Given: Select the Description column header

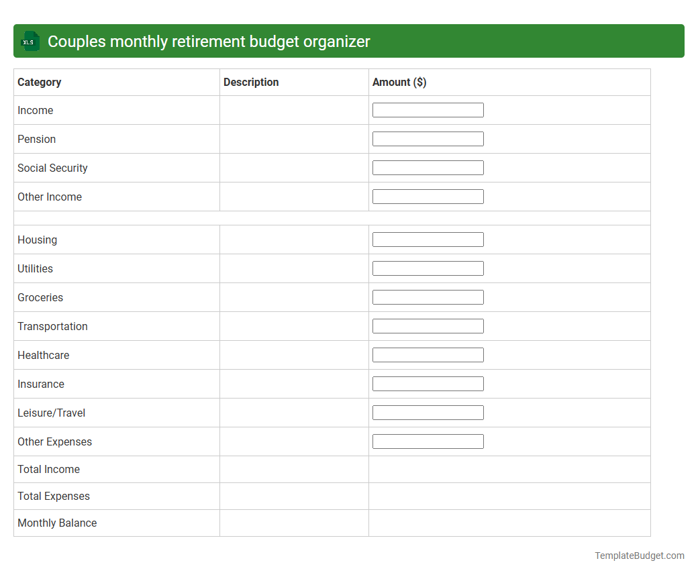Looking at the screenshot, I should pyautogui.click(x=251, y=82).
